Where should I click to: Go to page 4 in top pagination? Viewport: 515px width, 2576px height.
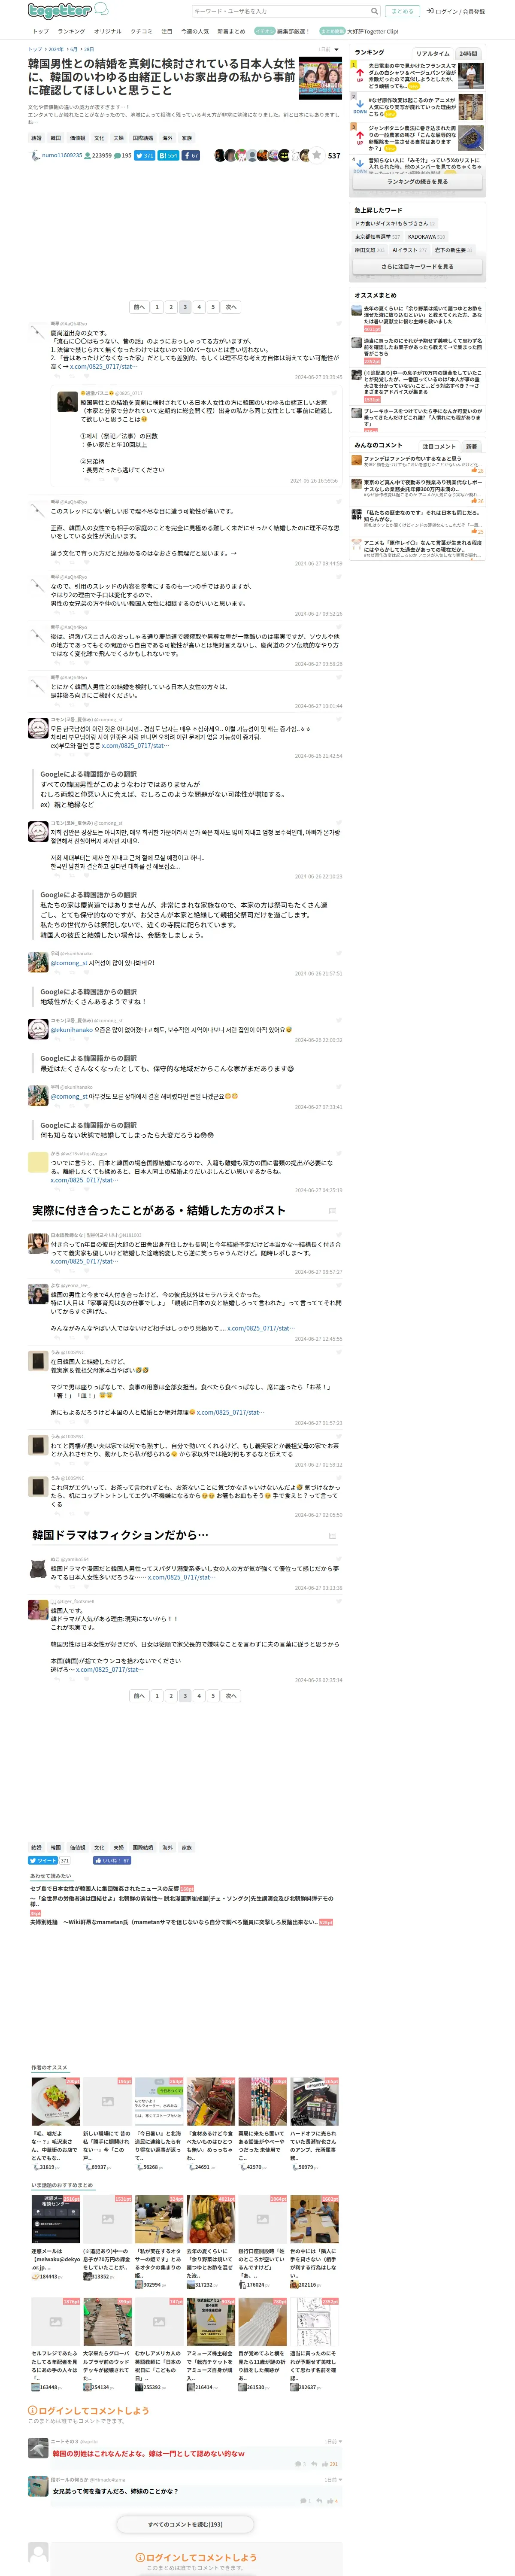tap(199, 307)
